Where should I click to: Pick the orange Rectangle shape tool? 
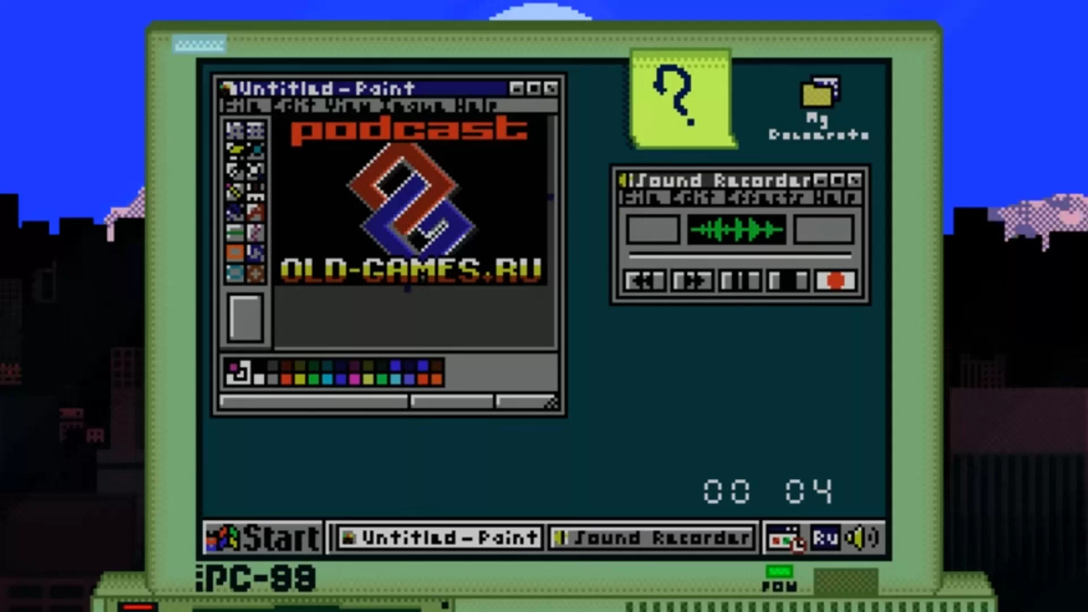pos(235,253)
